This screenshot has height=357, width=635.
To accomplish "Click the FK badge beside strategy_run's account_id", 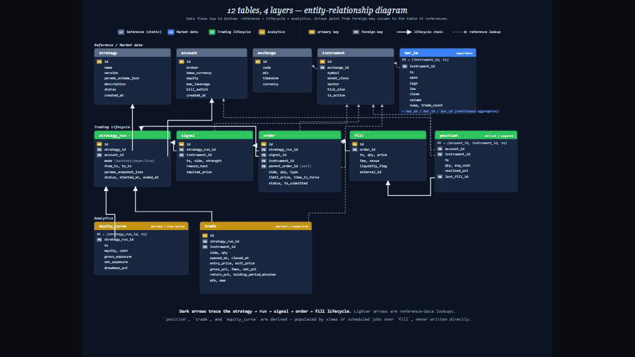I will (x=99, y=155).
